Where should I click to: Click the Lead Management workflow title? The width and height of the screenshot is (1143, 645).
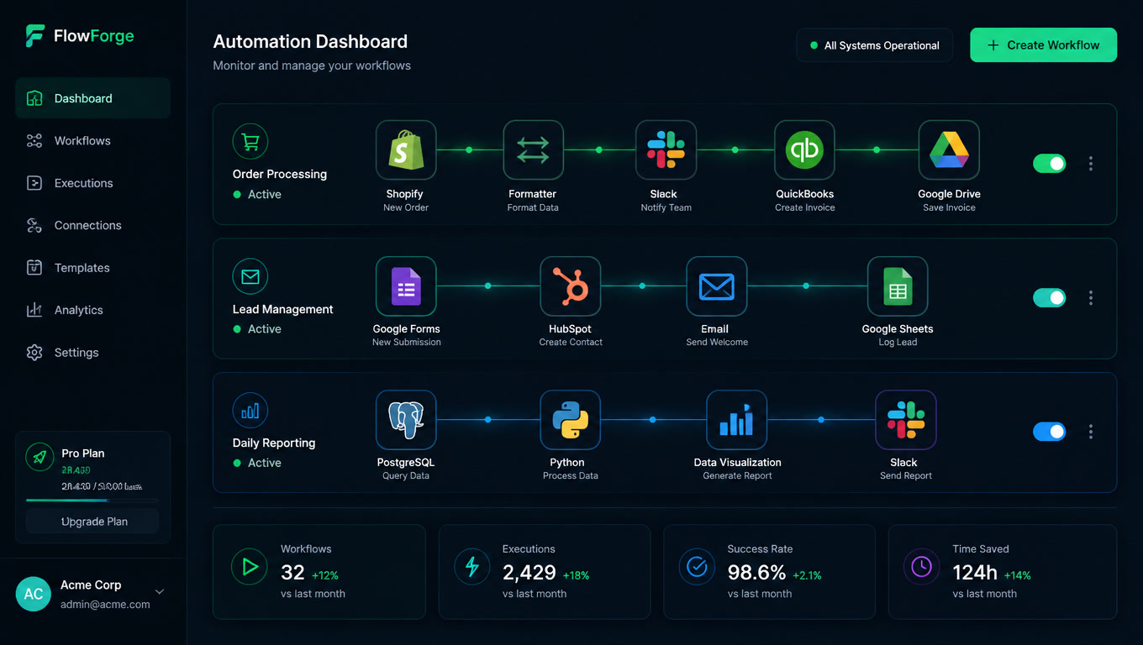(x=283, y=309)
